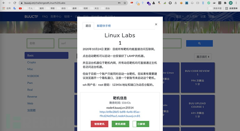The height and width of the screenshot is (131, 240).
Task: Click the BUUCTF logo link
Action: point(31,17)
